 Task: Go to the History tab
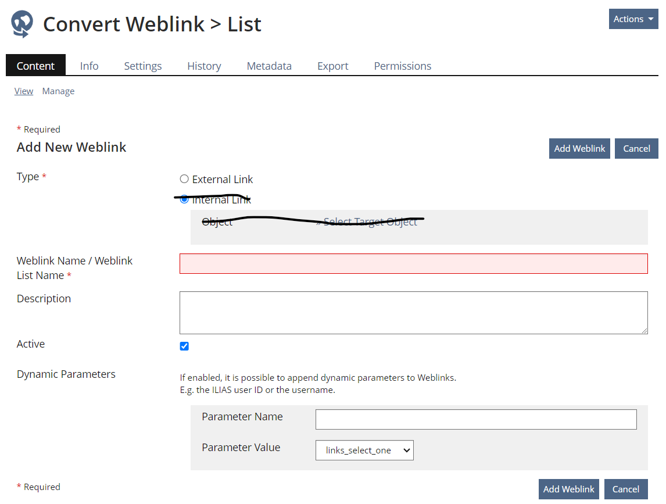(204, 66)
